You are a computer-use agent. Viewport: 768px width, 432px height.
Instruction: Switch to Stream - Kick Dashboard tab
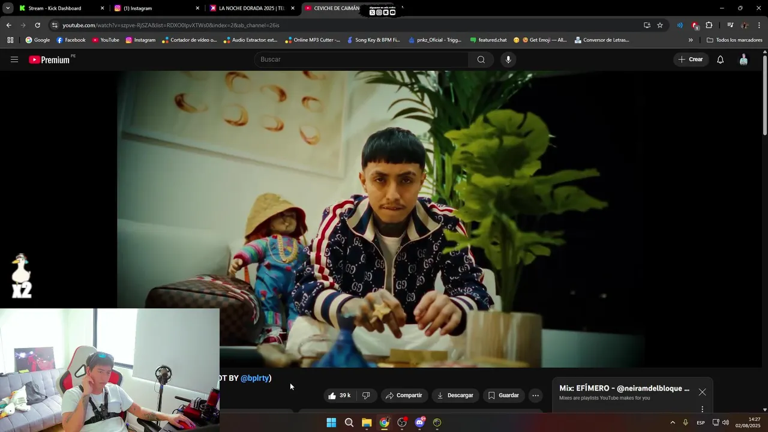coord(55,8)
